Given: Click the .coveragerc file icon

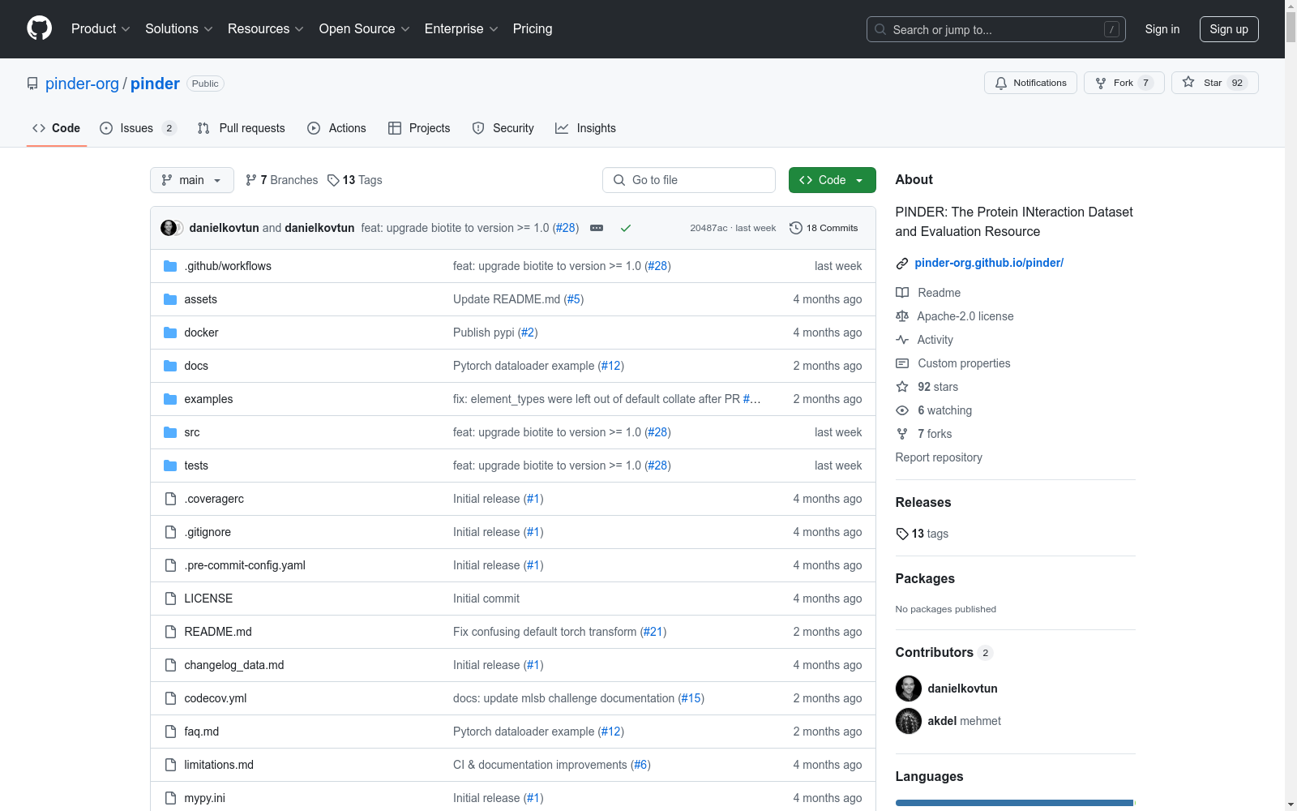Looking at the screenshot, I should coord(170,499).
